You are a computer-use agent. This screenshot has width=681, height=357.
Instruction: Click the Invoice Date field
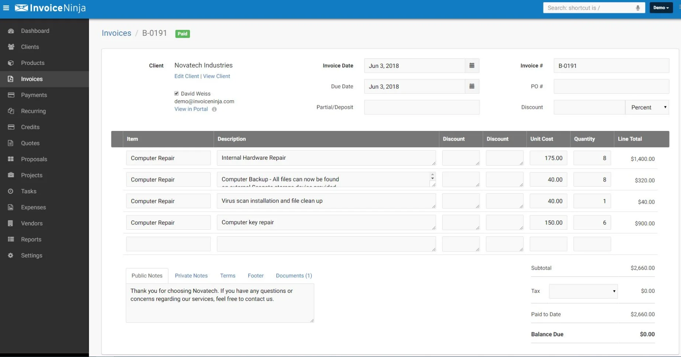point(414,66)
